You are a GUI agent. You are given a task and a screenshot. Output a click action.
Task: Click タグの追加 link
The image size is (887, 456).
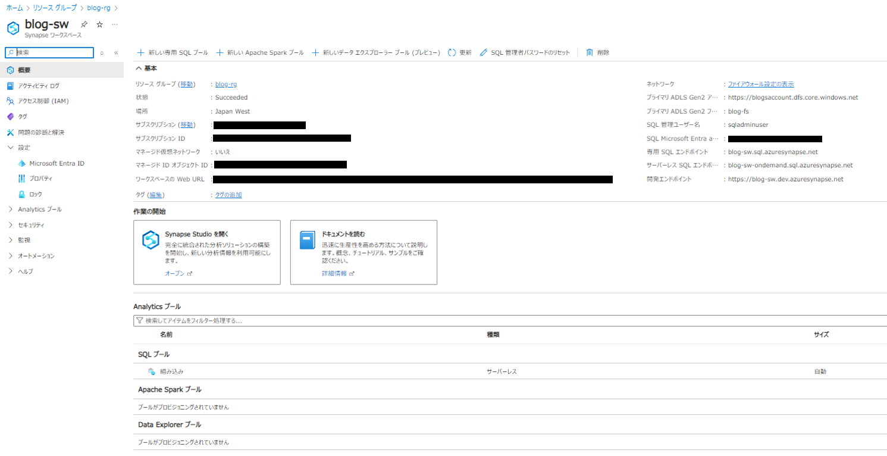pyautogui.click(x=228, y=195)
